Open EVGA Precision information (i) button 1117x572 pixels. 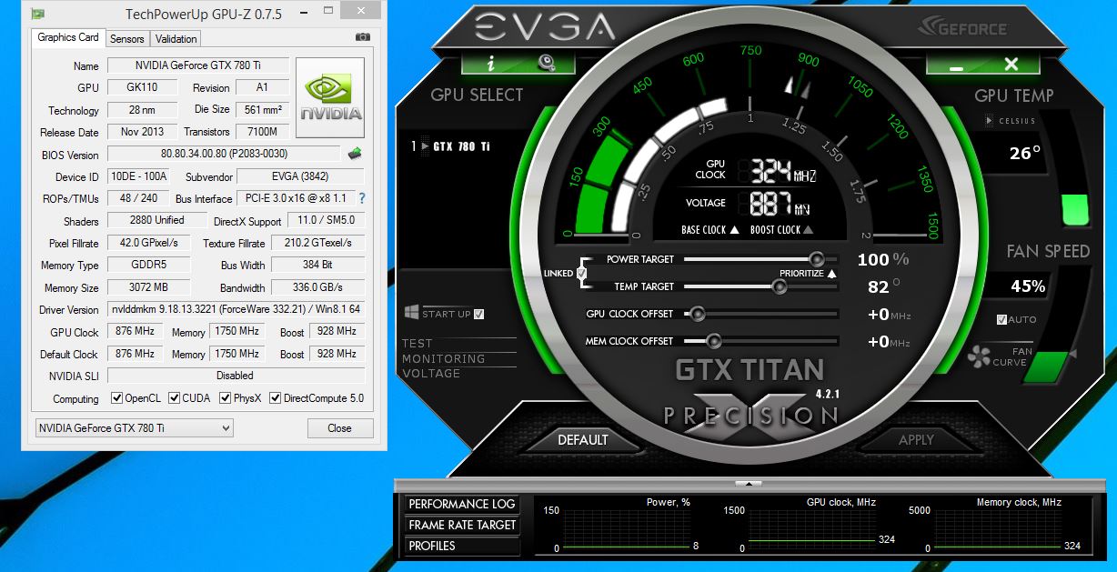coord(491,64)
